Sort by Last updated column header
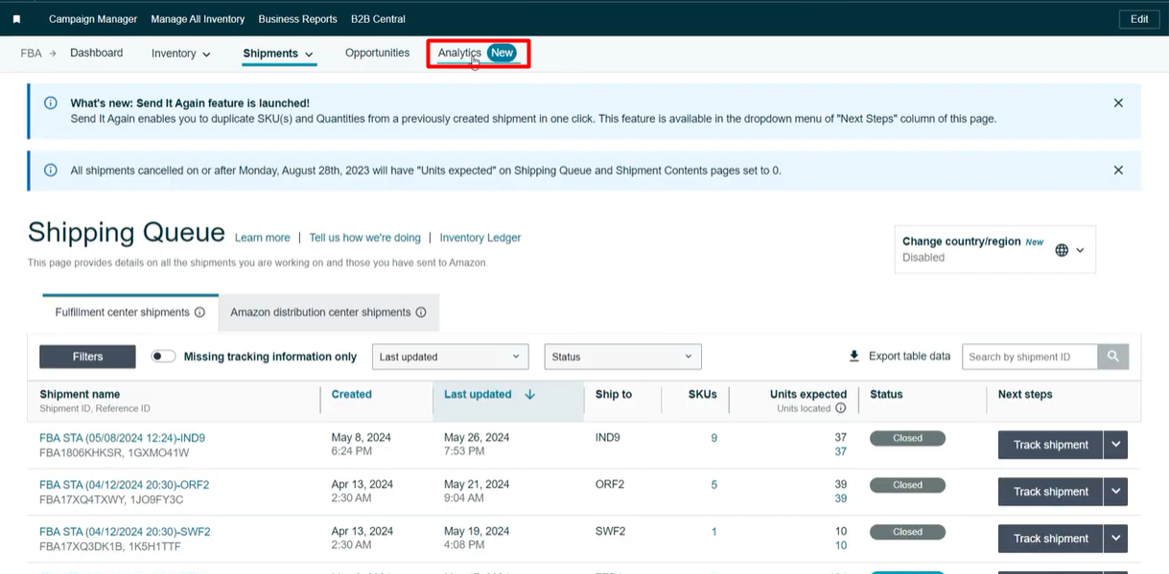Viewport: 1169px width, 574px height. click(x=478, y=394)
